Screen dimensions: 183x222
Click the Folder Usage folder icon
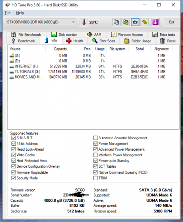[127, 41]
